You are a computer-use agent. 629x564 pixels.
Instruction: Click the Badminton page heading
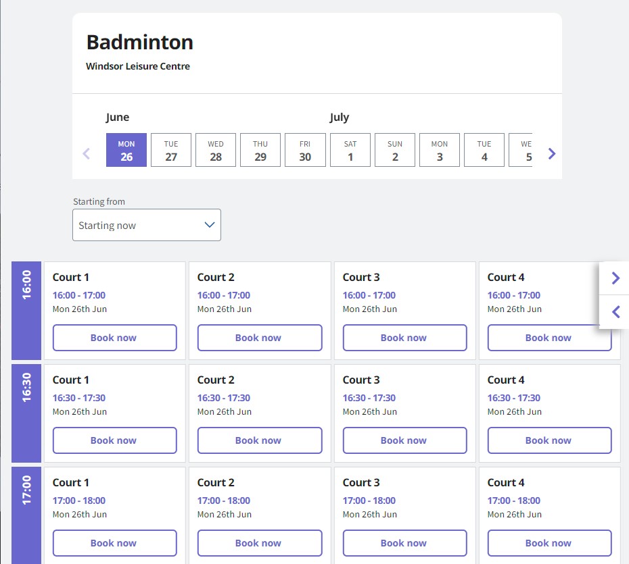(x=139, y=42)
